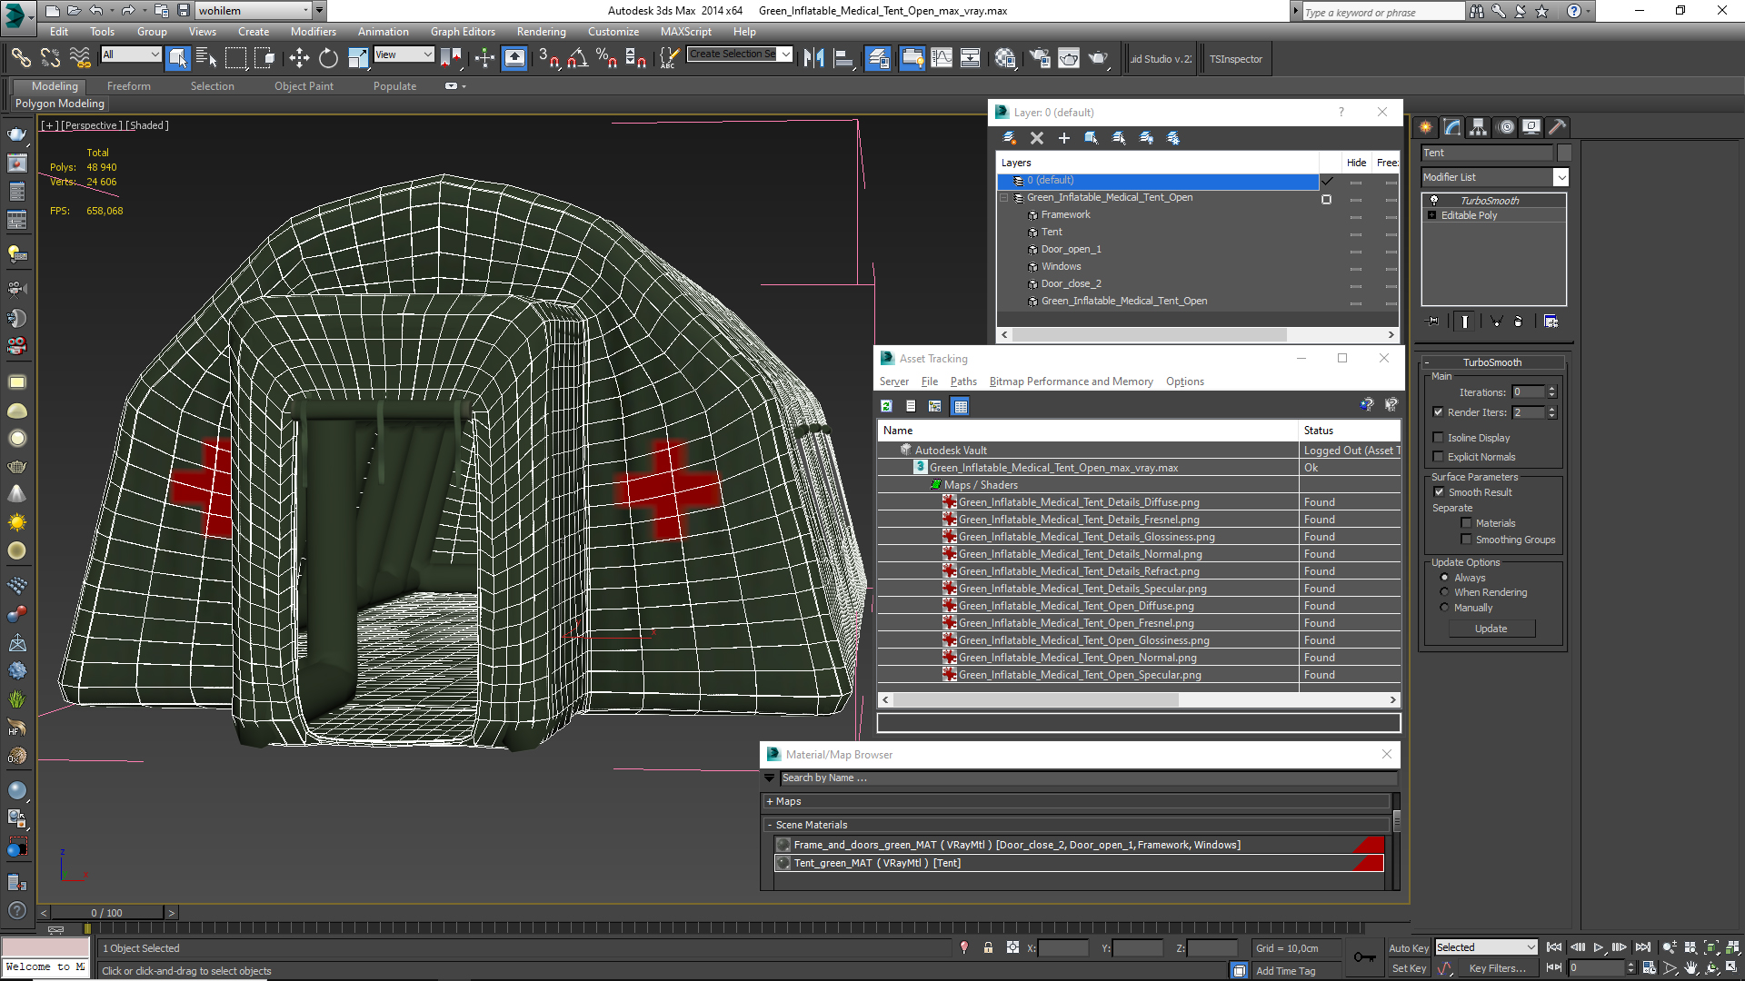Open the Modifiers menu

(x=313, y=32)
